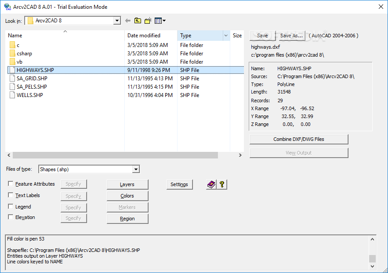
Task: Expand the Look in folder dropdown
Action: coord(117,21)
